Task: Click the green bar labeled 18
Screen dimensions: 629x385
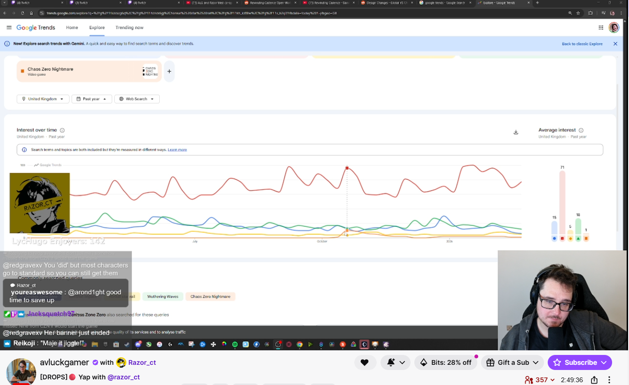Action: [578, 227]
